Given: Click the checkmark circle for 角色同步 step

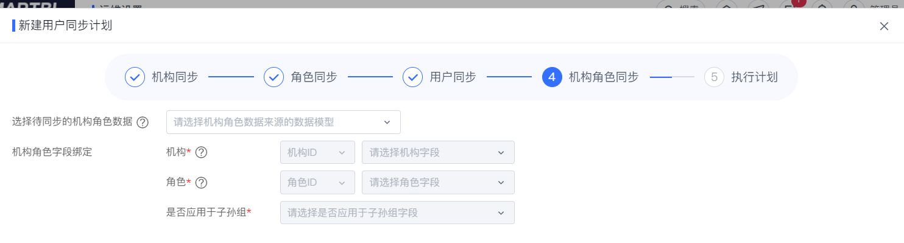Looking at the screenshot, I should [x=274, y=77].
